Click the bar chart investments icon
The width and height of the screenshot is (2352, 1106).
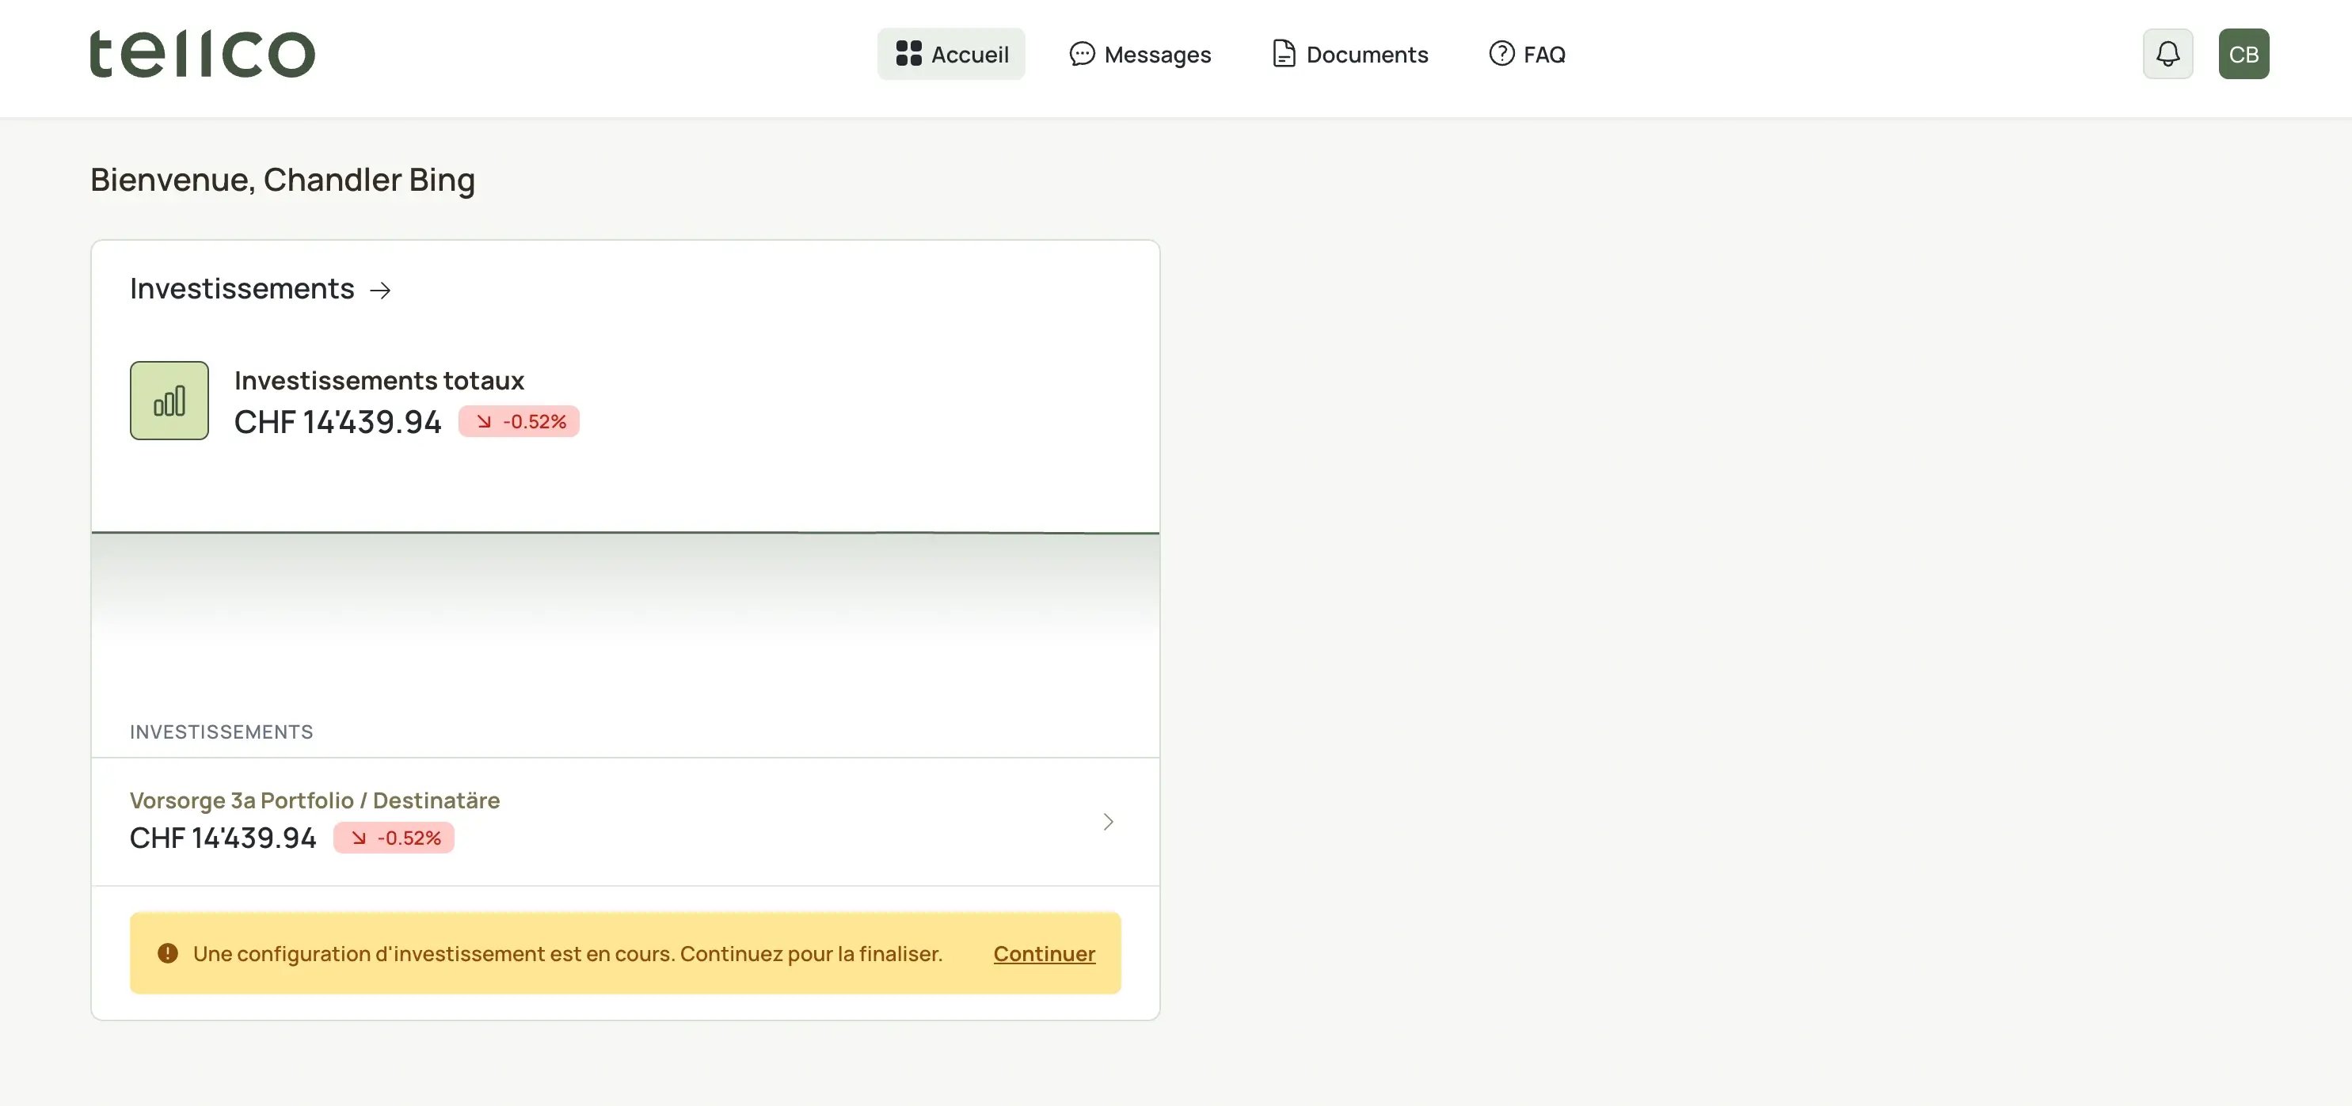click(x=169, y=401)
